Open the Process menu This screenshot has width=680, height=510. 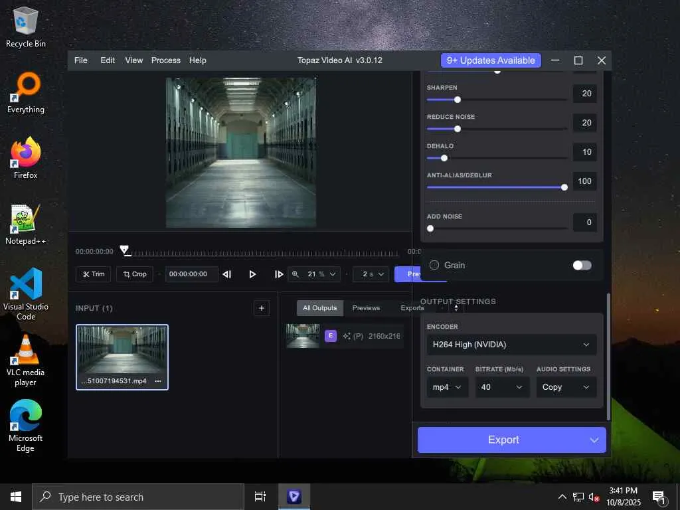coord(165,60)
